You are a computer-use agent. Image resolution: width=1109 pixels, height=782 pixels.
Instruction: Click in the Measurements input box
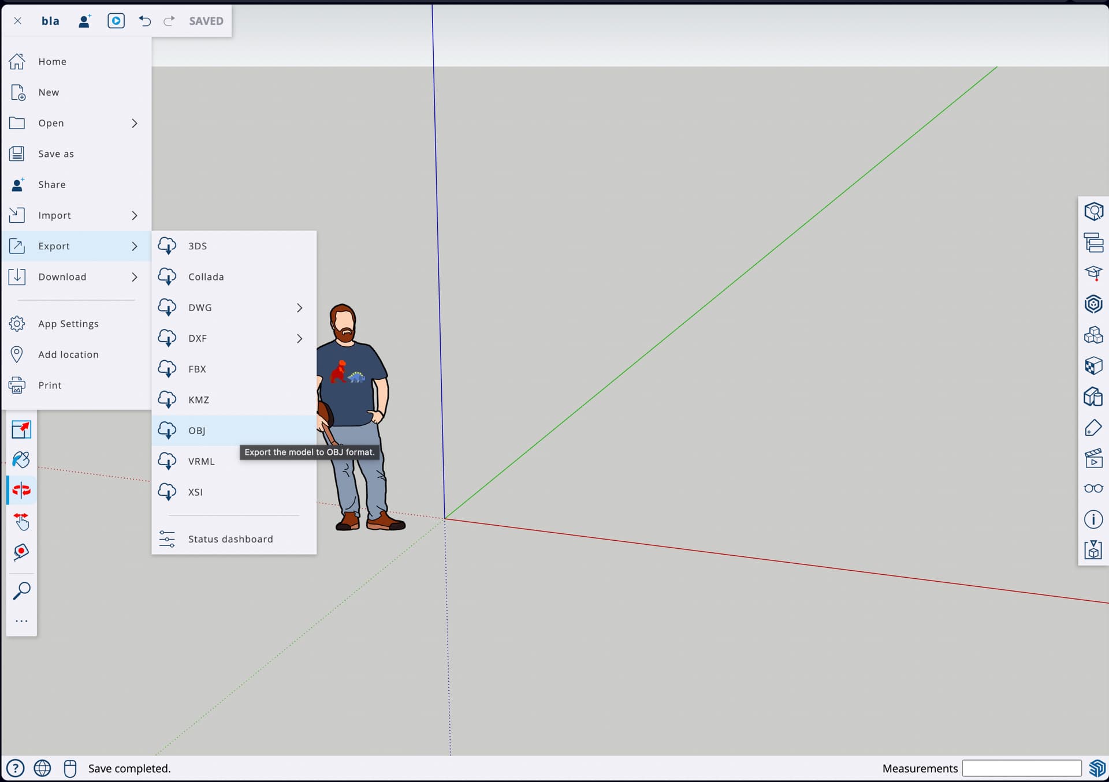pyautogui.click(x=1021, y=768)
